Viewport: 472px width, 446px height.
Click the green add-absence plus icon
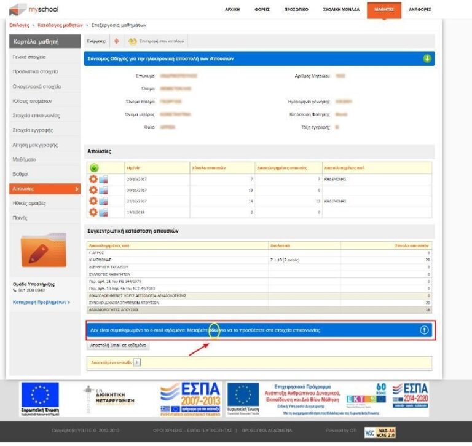point(94,168)
